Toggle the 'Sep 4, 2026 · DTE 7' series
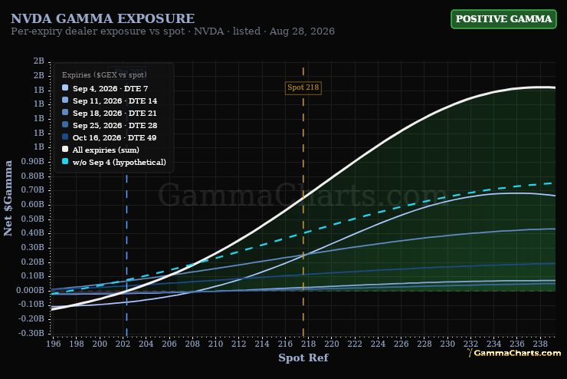Image resolution: width=567 pixels, height=379 pixels. point(110,89)
